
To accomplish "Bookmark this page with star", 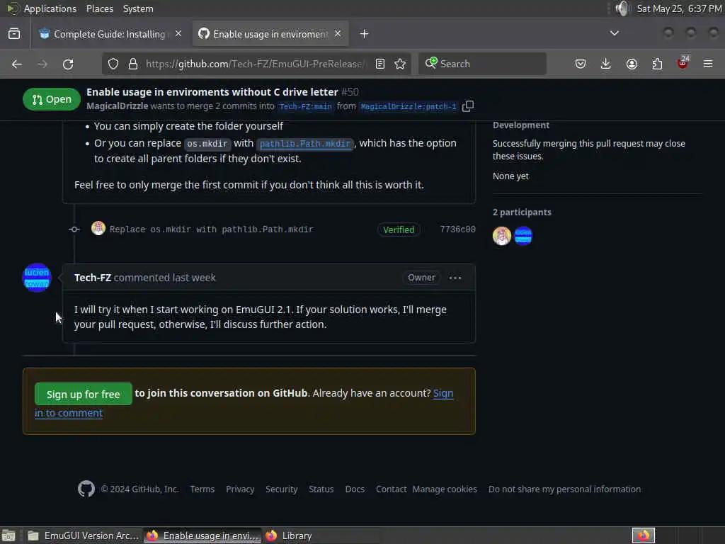I will 401,64.
